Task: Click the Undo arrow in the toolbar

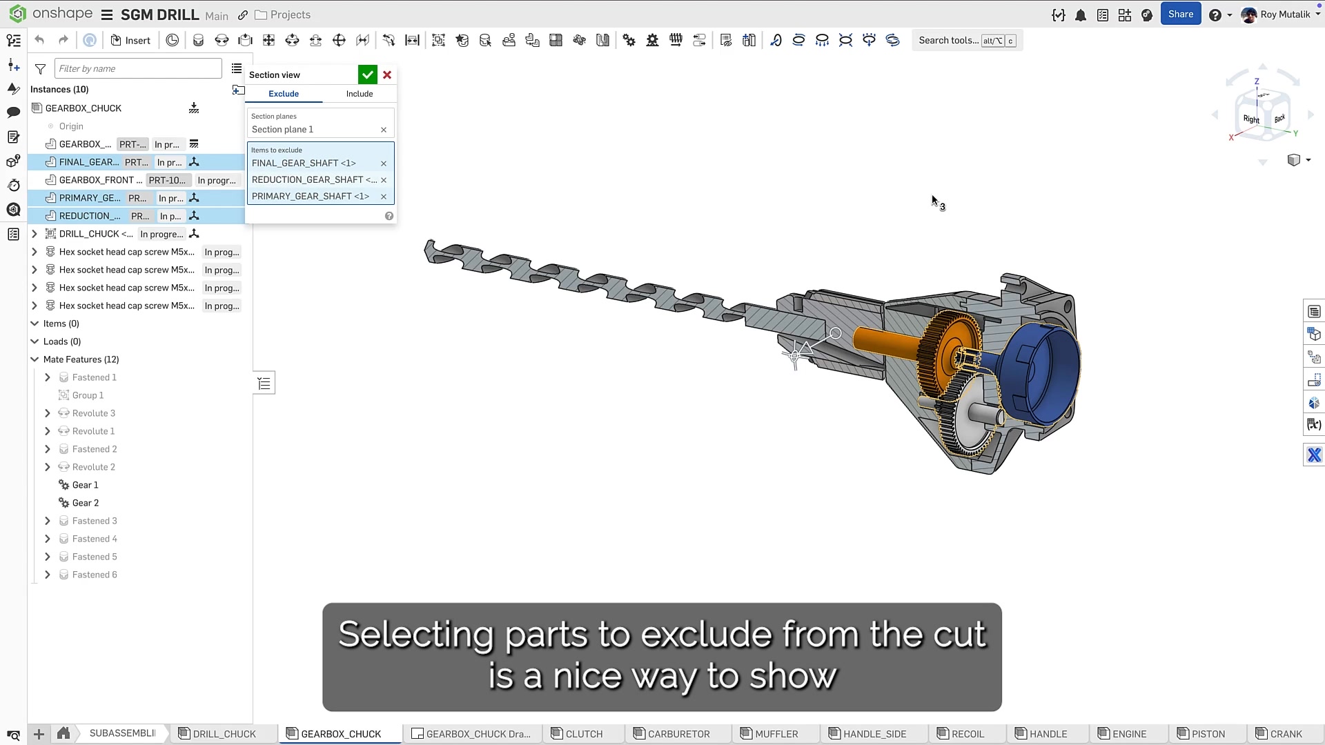Action: 39,40
